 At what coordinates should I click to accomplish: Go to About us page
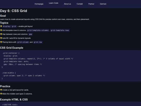[67, 4]
